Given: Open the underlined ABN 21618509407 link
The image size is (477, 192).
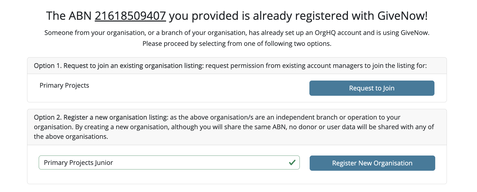Looking at the screenshot, I should (130, 16).
